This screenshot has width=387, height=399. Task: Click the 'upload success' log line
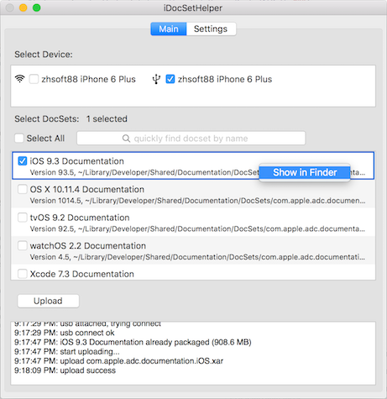coord(65,370)
